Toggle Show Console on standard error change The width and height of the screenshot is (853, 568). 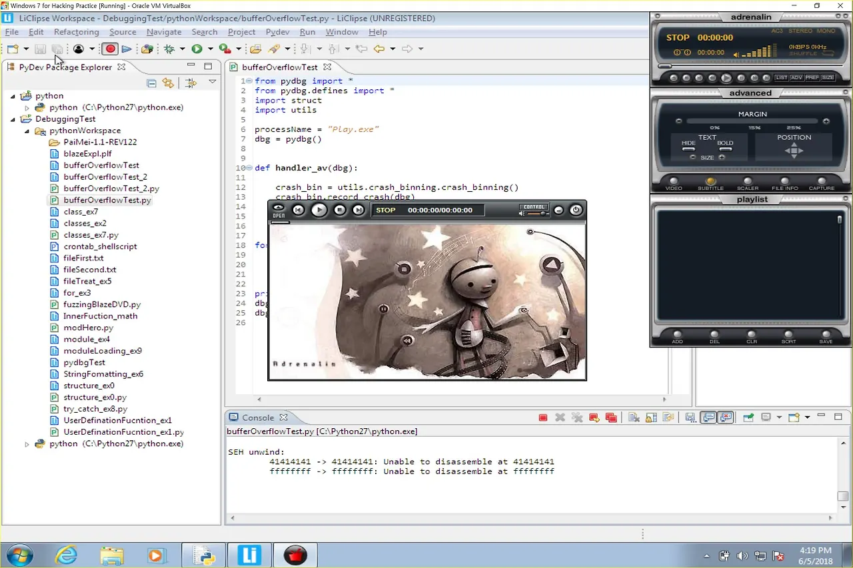click(726, 418)
